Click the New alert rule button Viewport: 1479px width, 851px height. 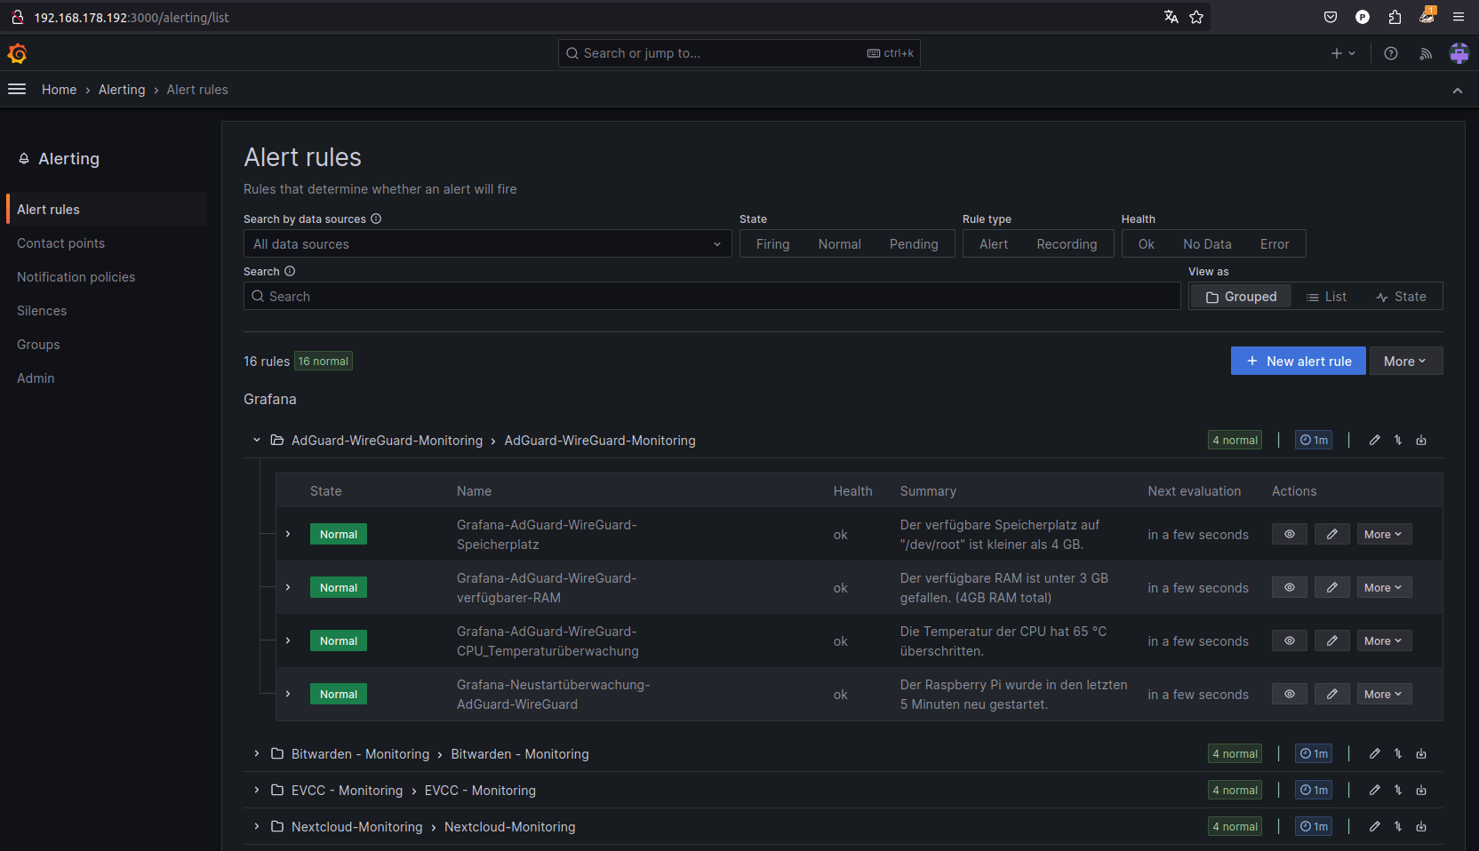(x=1298, y=362)
